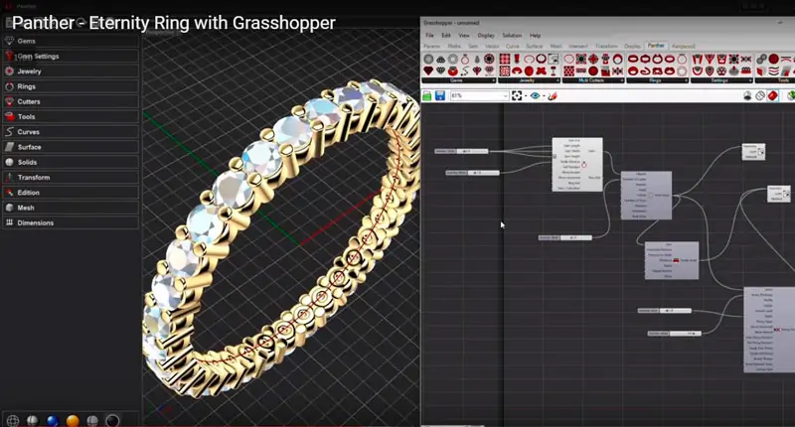Click the zoom extents icon

click(x=517, y=95)
